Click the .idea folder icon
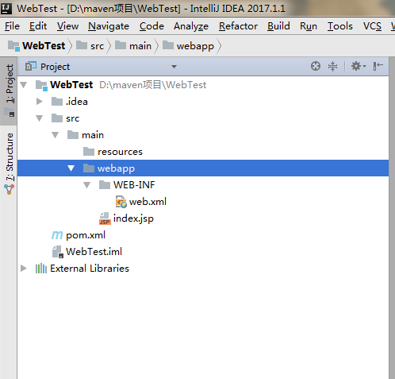395x379 pixels. pyautogui.click(x=57, y=102)
